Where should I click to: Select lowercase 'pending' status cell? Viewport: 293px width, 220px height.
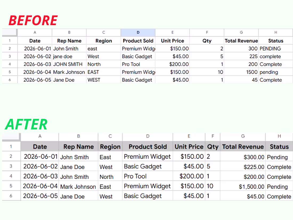(x=276, y=72)
